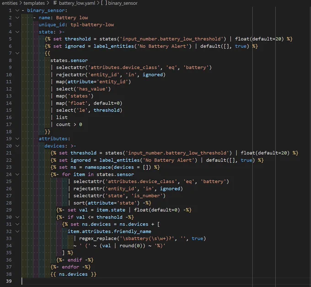311x287 pixels.
Task: Click 'if val <= threshold' on line 30
Action: click(95, 217)
